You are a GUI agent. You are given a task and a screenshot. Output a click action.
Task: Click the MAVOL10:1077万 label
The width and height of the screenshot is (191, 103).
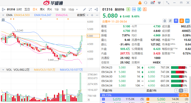pos(71,70)
